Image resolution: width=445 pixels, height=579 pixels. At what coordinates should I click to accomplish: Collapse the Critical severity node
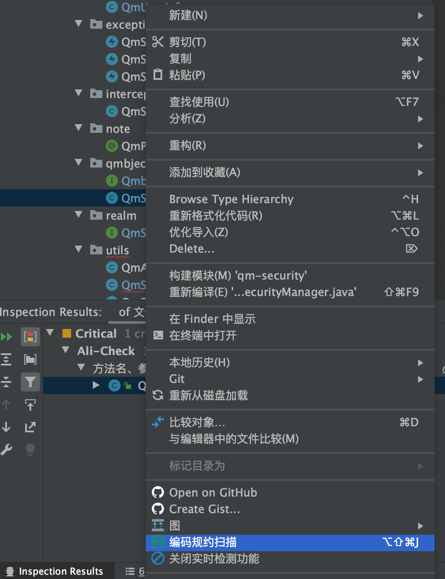50,333
